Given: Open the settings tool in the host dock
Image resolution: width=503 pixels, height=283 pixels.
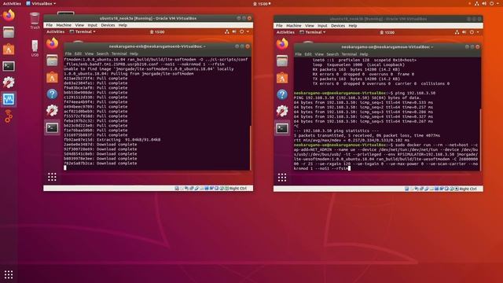Looking at the screenshot, I should pos(9,83).
